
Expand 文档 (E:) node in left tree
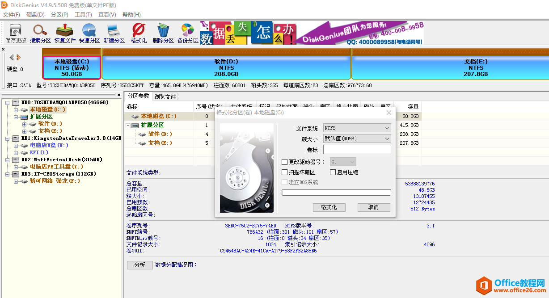[x=24, y=131]
